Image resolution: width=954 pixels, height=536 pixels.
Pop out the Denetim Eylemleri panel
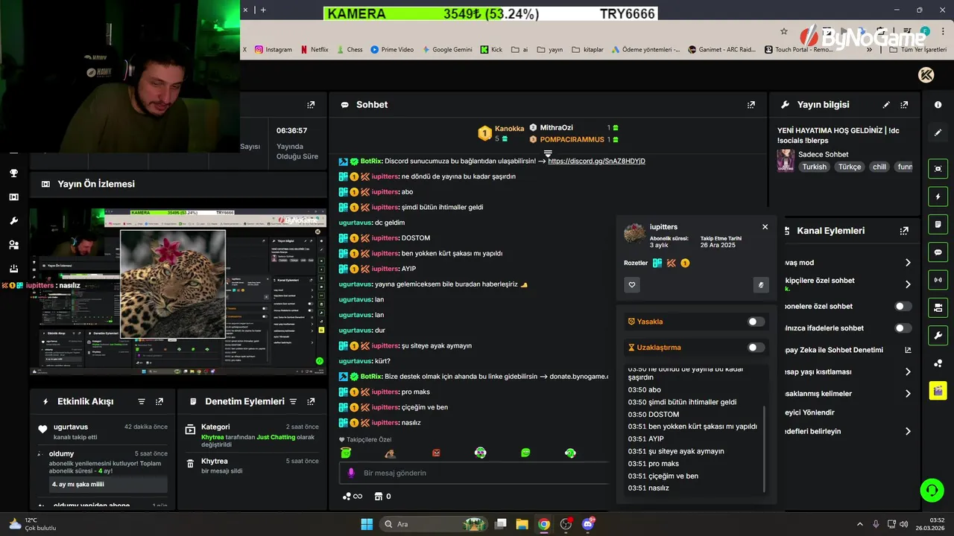click(311, 401)
